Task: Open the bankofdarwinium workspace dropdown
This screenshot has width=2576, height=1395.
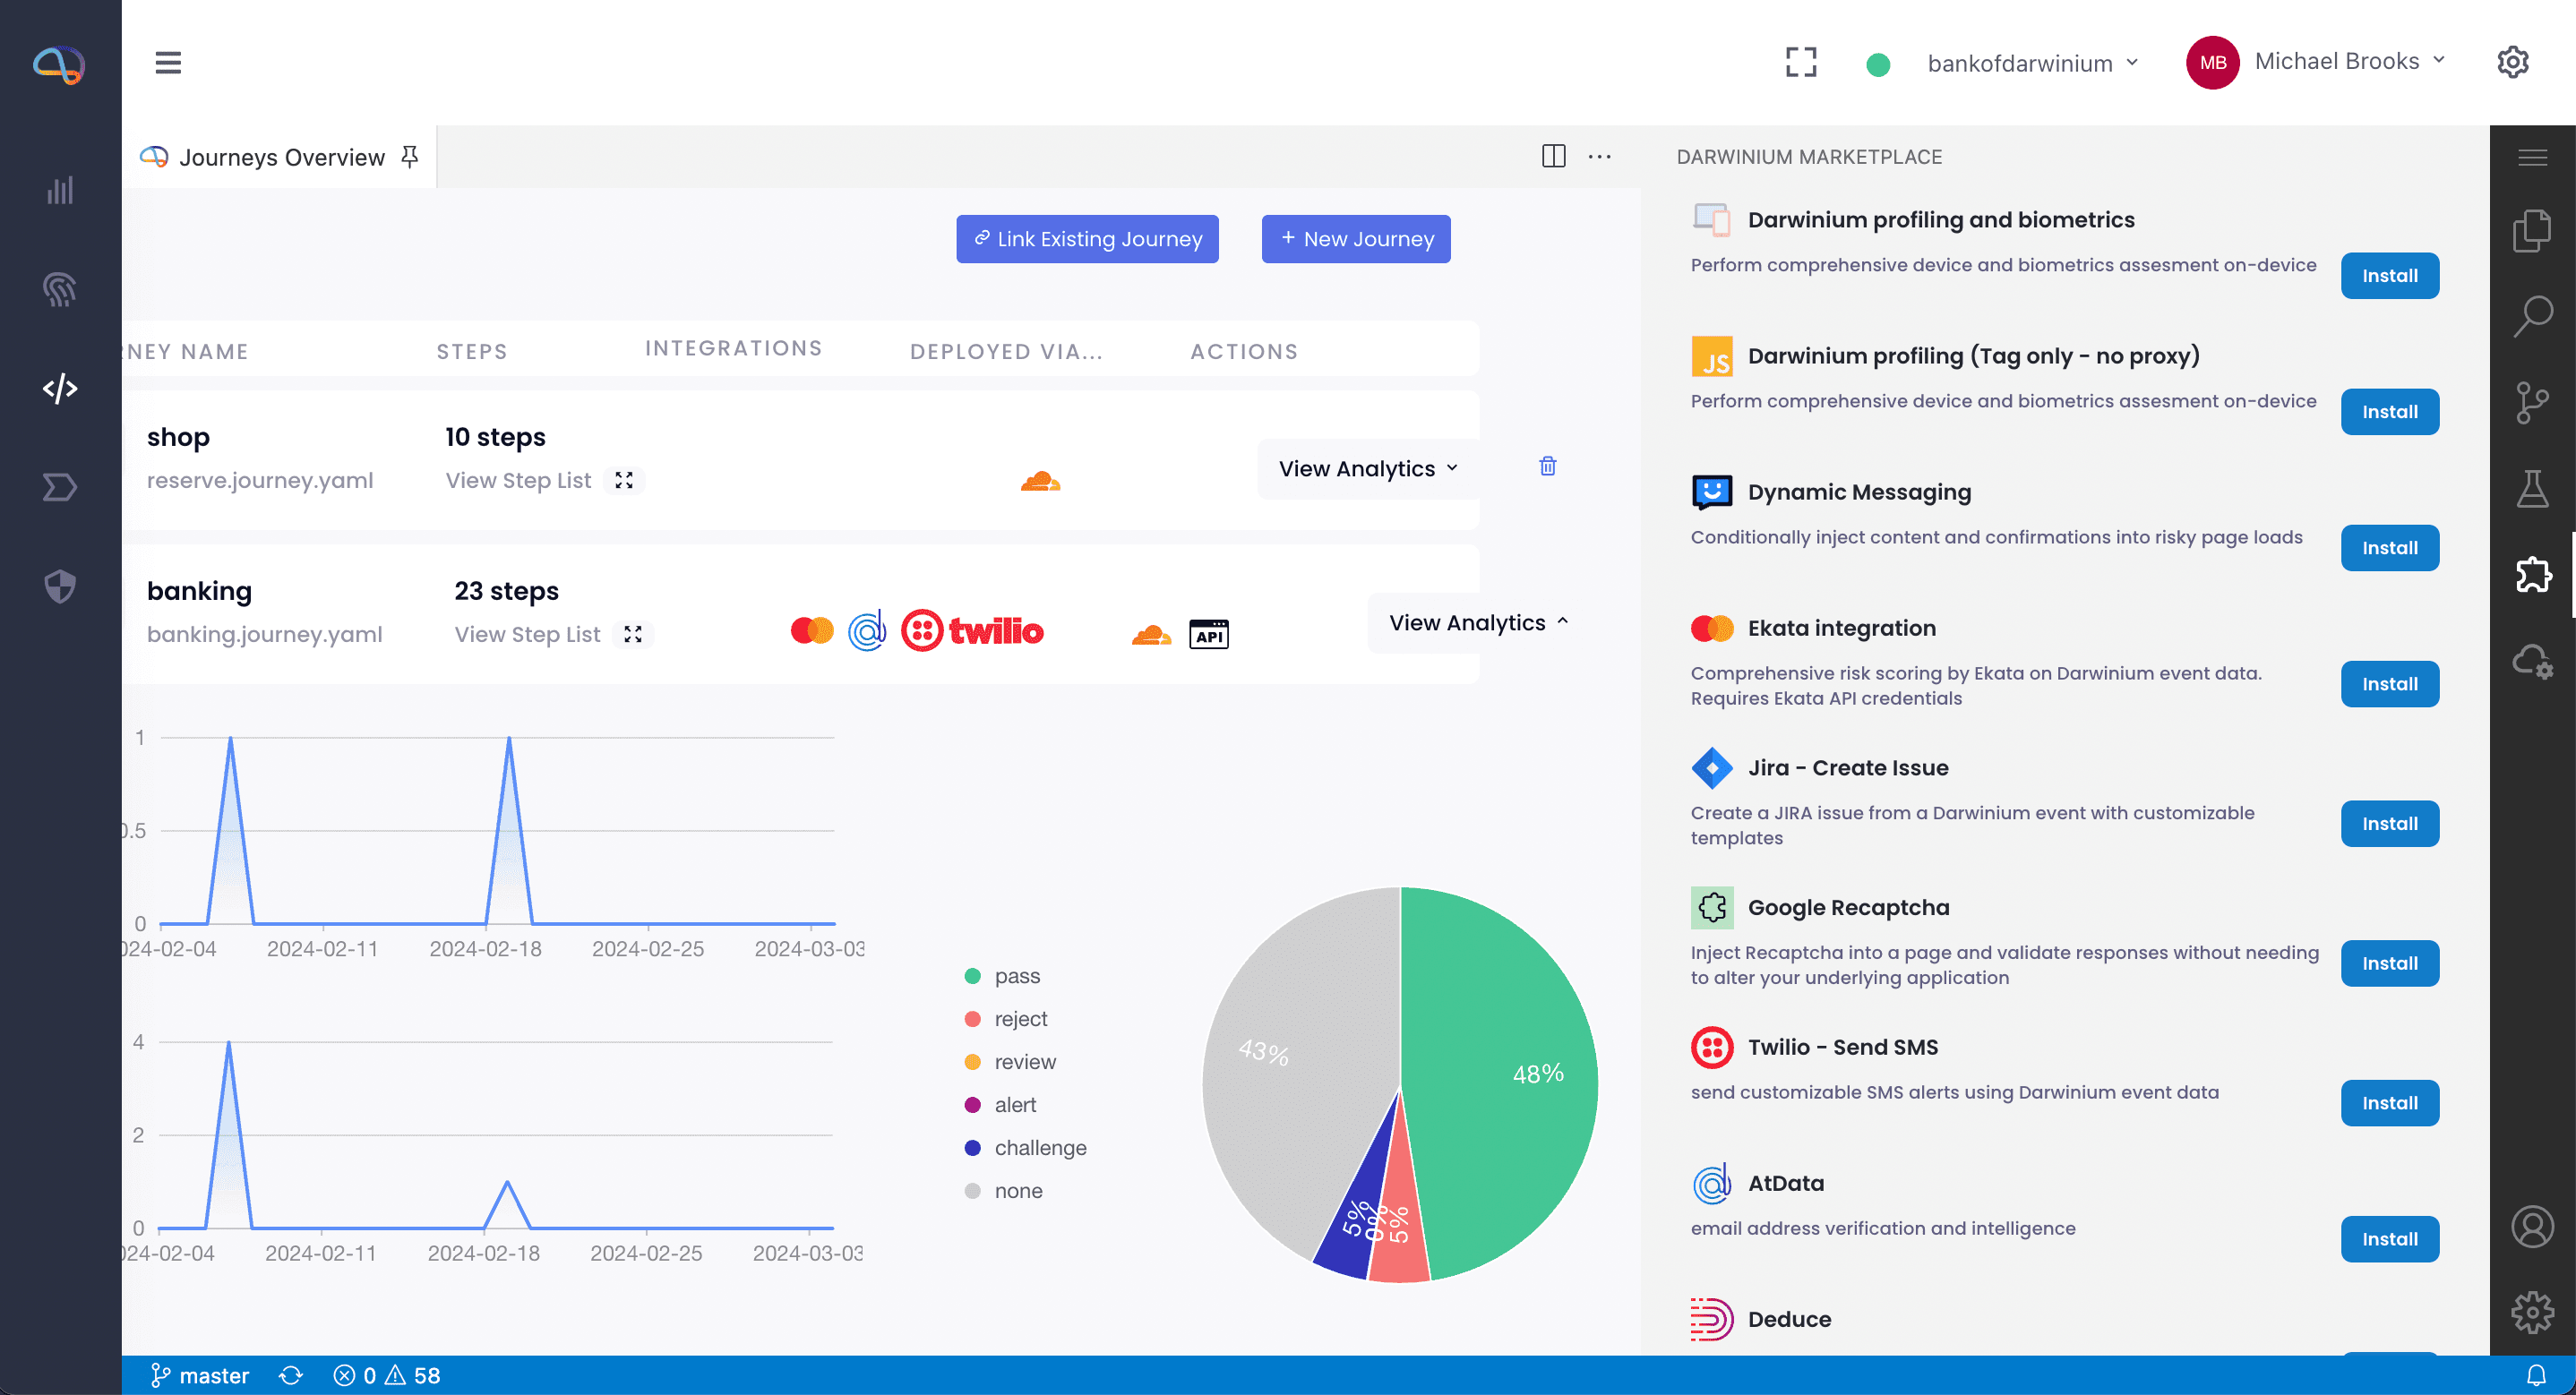Action: [x=2030, y=63]
